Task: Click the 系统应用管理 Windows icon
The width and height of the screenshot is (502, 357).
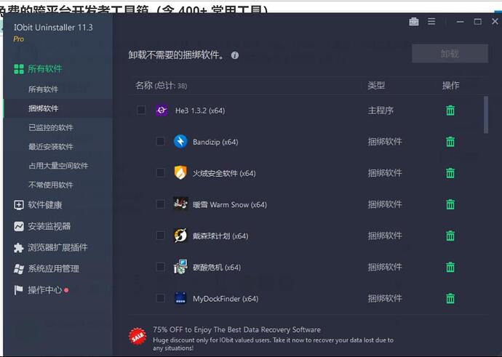Action: point(19,269)
